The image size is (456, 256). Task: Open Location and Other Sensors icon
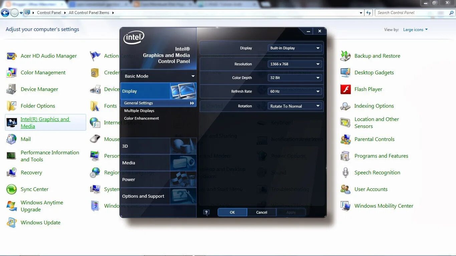click(346, 123)
